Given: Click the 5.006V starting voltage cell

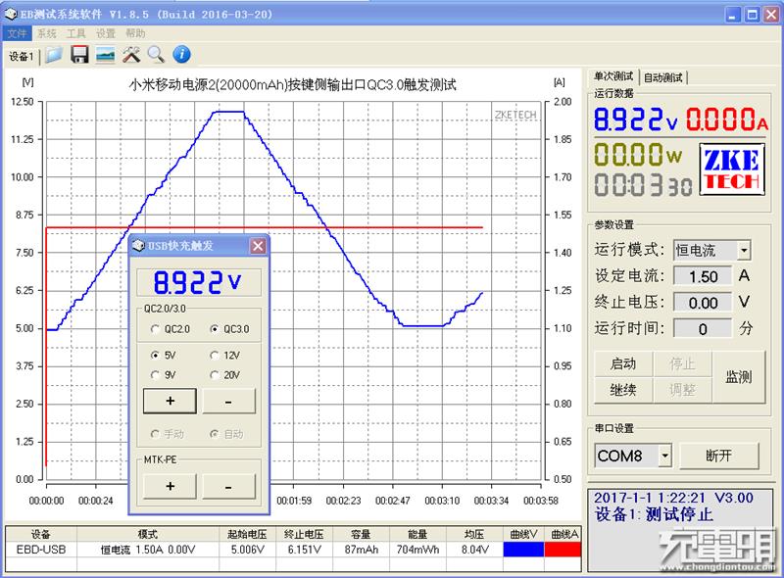Looking at the screenshot, I should tap(248, 550).
